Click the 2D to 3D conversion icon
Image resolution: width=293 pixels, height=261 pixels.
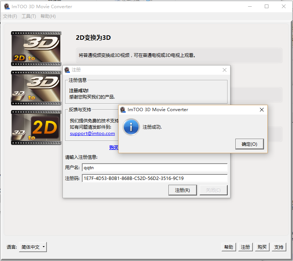pyautogui.click(x=36, y=48)
